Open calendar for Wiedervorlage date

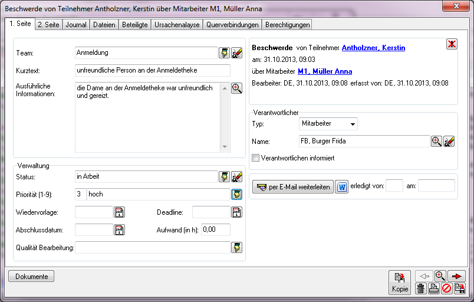click(x=120, y=212)
